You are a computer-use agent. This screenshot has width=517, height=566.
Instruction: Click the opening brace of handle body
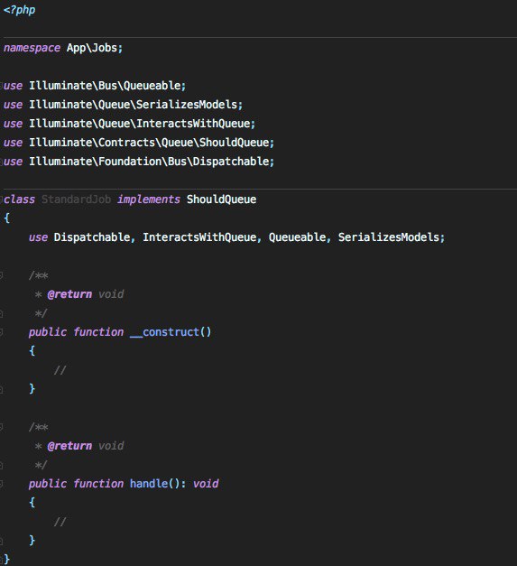click(32, 502)
